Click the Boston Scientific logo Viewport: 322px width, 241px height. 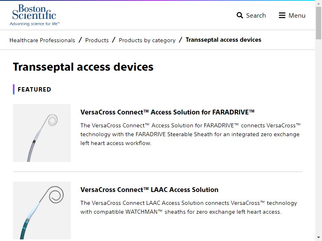coord(35,15)
